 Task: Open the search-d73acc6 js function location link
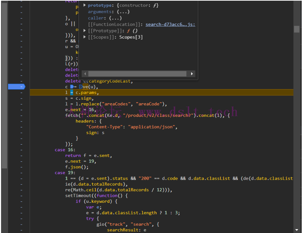(170, 25)
